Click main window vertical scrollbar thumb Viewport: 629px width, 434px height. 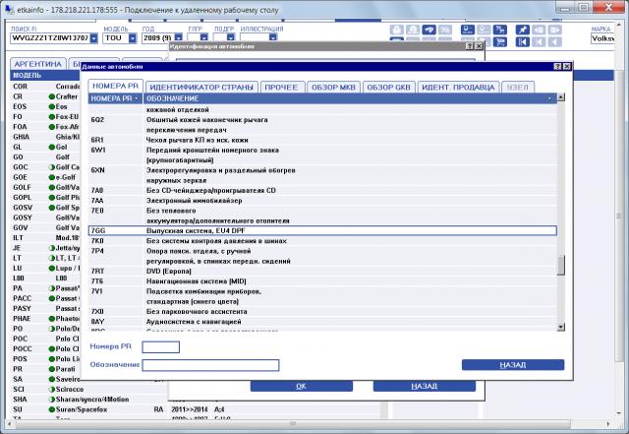click(618, 217)
